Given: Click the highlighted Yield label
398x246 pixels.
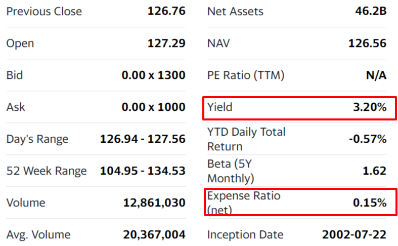Looking at the screenshot, I should 220,107.
